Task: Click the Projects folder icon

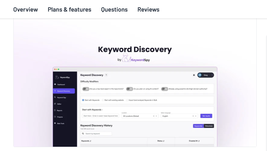Action: click(x=55, y=117)
